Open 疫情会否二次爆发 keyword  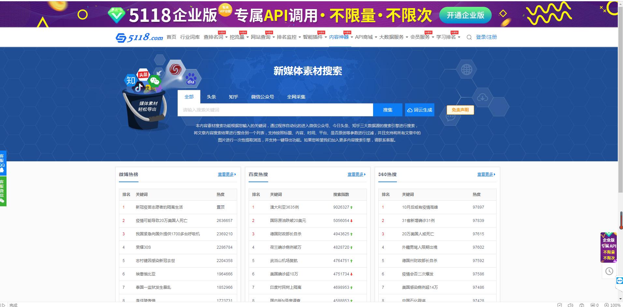[x=418, y=274]
